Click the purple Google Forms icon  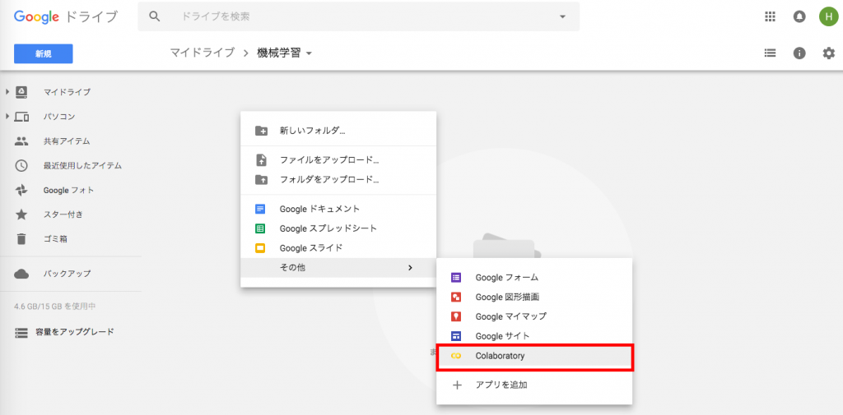pyautogui.click(x=456, y=278)
